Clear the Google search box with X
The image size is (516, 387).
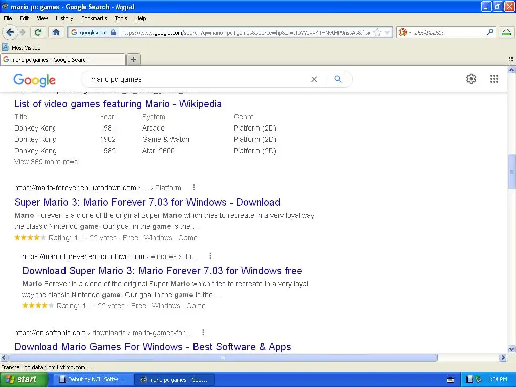[314, 79]
